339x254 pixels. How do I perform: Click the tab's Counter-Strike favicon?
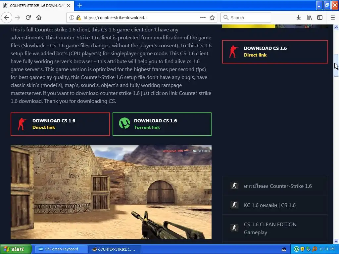pos(6,6)
